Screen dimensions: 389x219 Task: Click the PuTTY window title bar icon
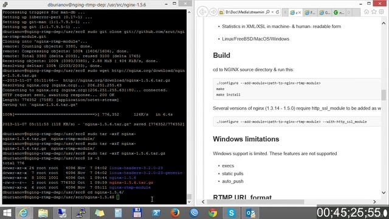point(5,4)
